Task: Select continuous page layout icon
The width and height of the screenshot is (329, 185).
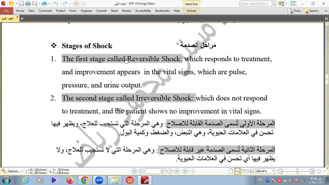Action: [237, 171]
